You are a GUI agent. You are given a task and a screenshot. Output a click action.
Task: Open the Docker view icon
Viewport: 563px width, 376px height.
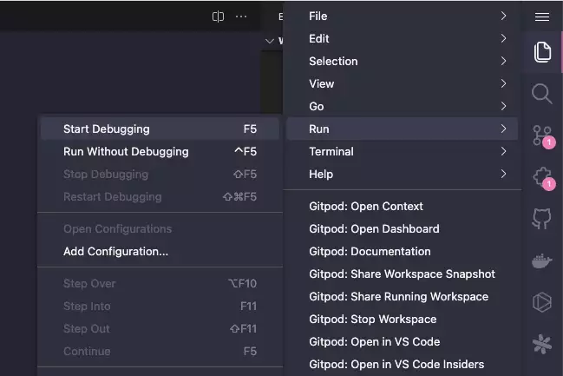(x=542, y=261)
